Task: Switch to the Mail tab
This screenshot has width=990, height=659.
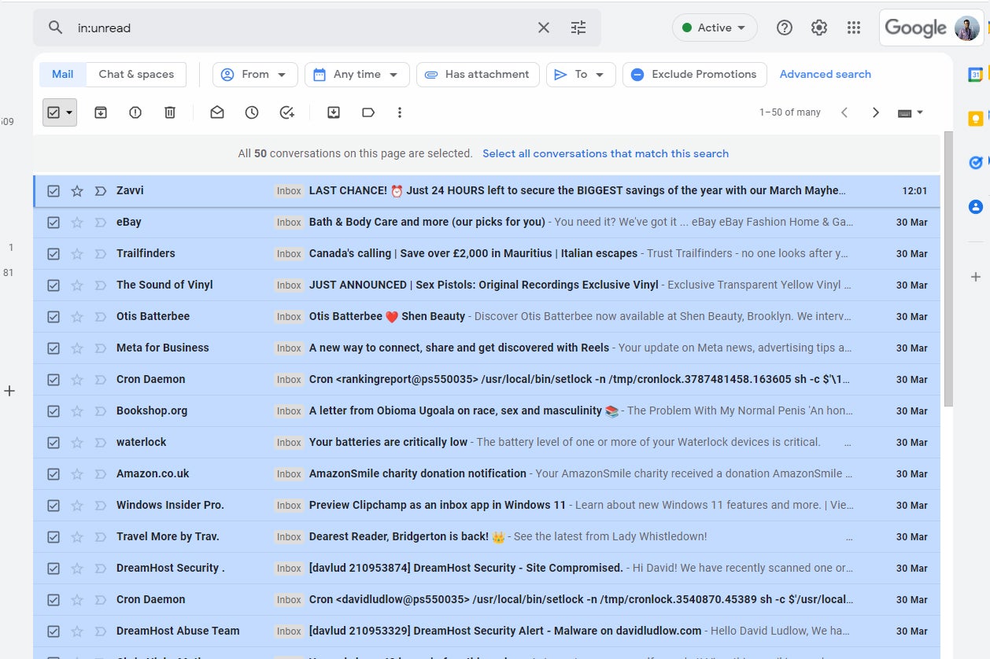Action: [63, 75]
